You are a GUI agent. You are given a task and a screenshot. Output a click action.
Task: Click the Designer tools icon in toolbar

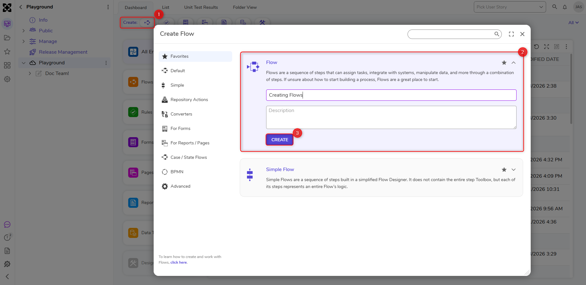pyautogui.click(x=262, y=22)
